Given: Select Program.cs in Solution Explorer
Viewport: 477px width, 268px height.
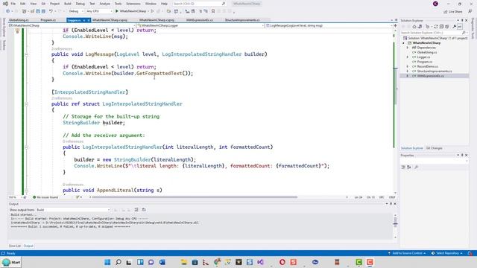Looking at the screenshot, I should click(x=424, y=62).
